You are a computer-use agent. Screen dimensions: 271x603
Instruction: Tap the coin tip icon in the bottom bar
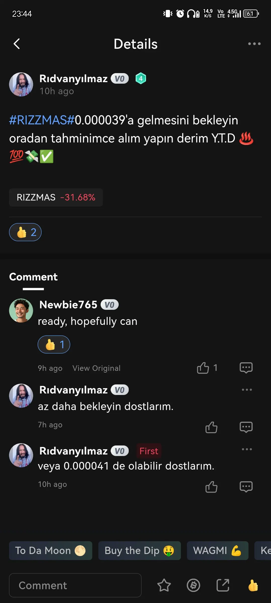click(193, 585)
